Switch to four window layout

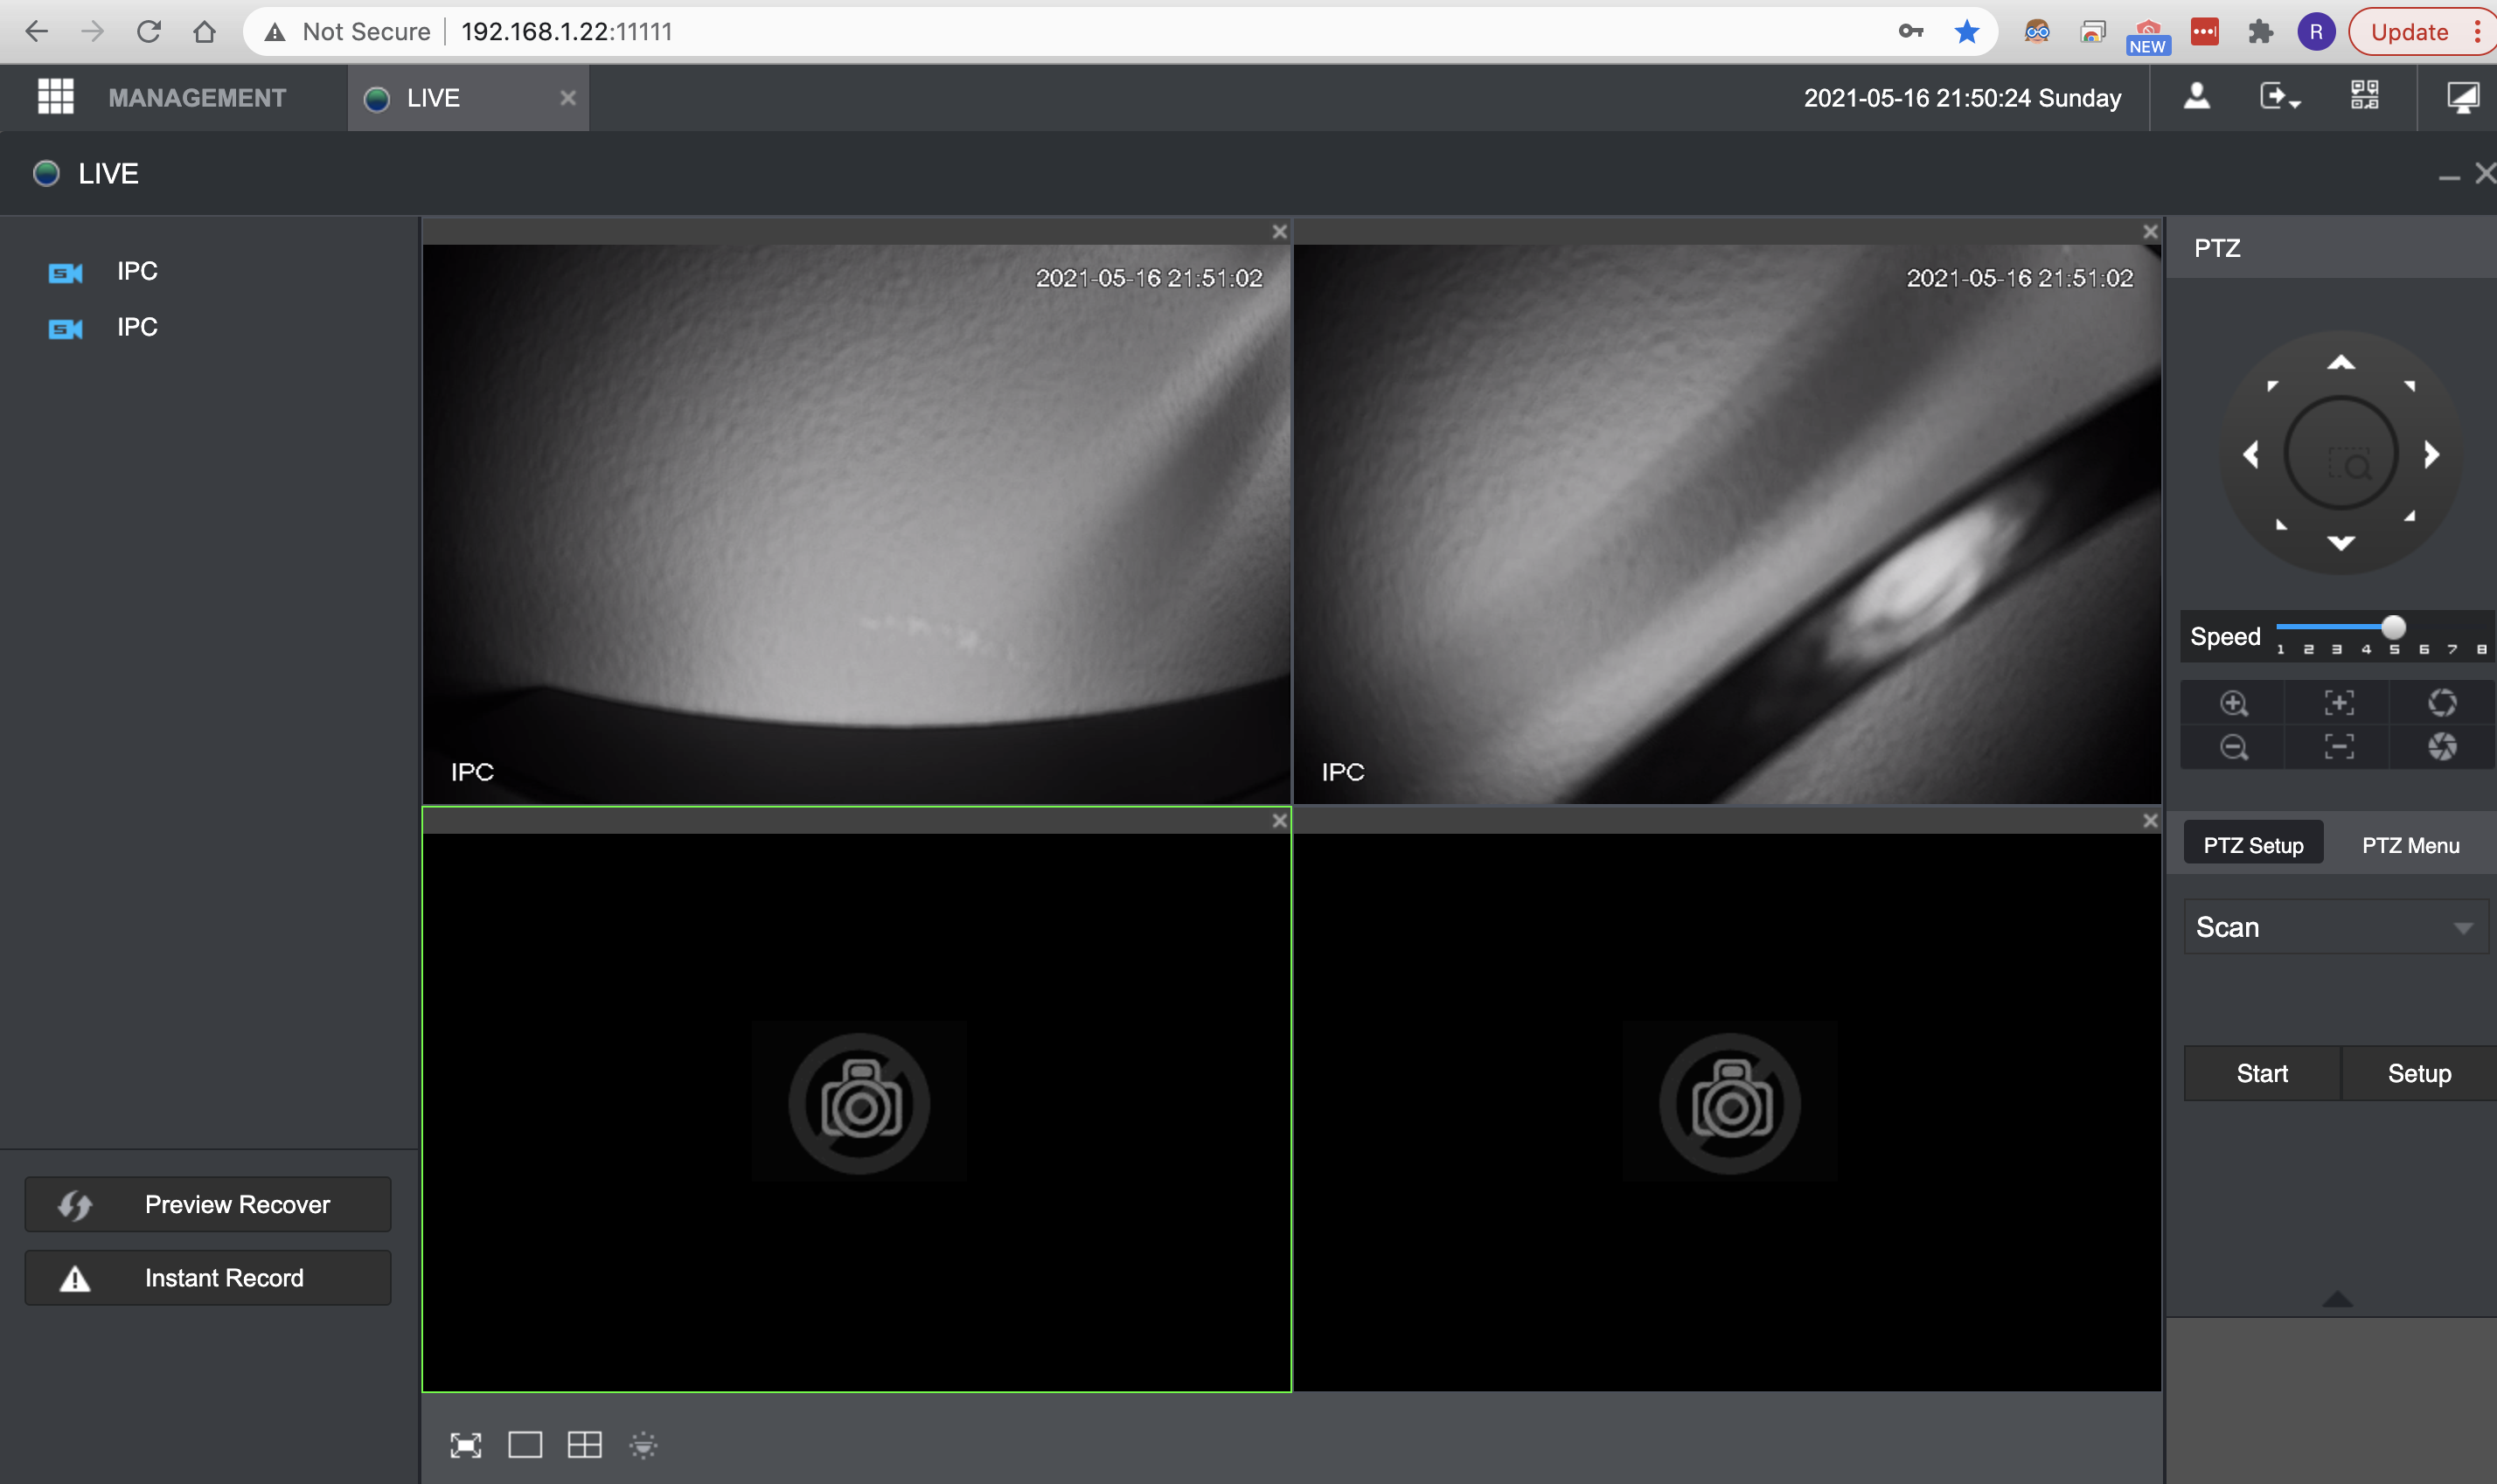coord(584,1445)
